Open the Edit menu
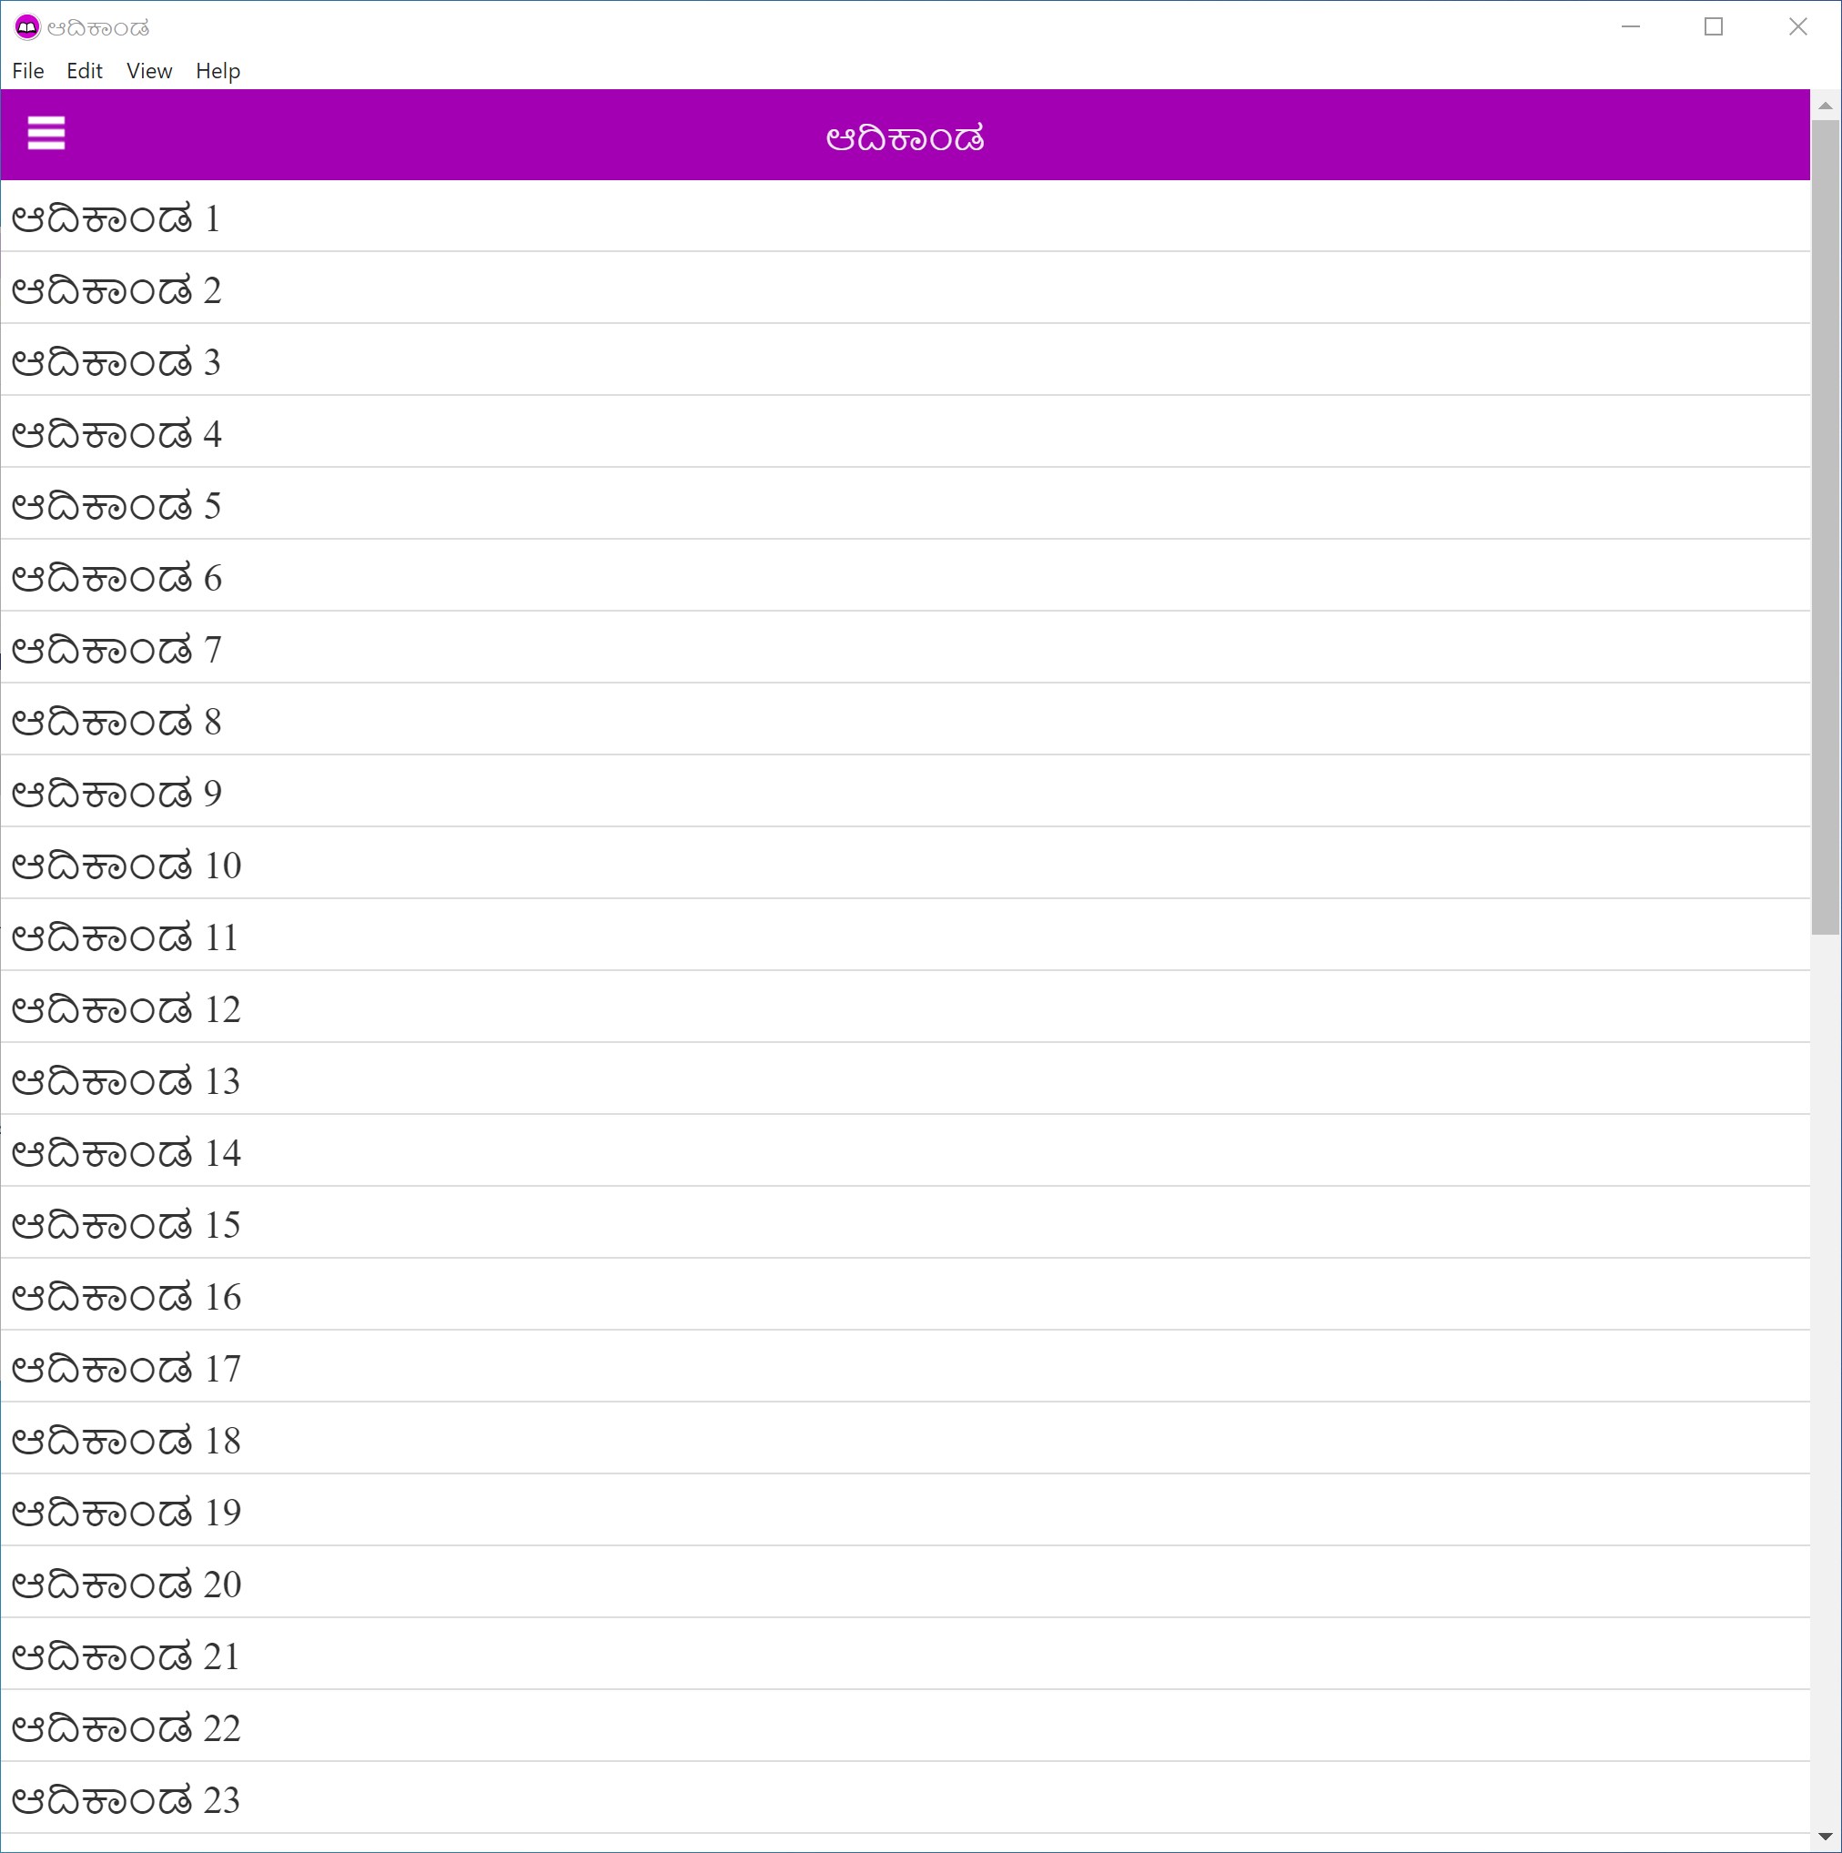Viewport: 1842px width, 1853px height. click(x=85, y=71)
